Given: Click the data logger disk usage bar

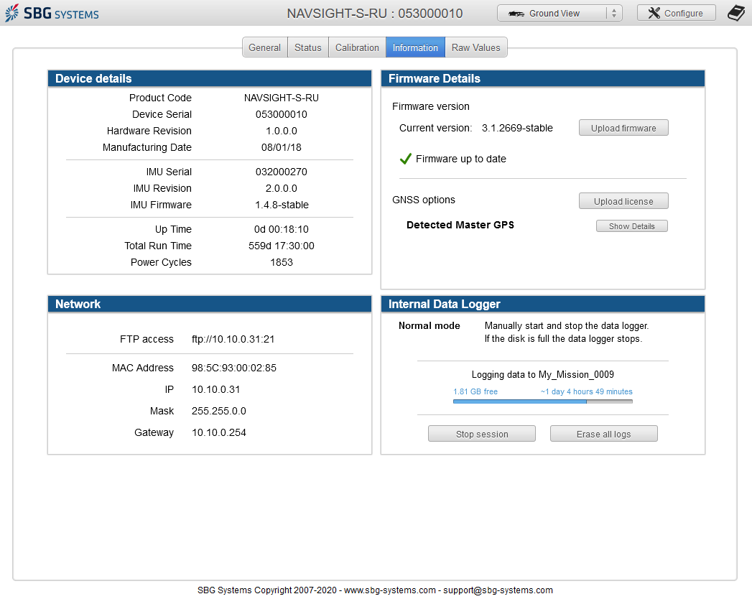Looking at the screenshot, I should click(543, 402).
